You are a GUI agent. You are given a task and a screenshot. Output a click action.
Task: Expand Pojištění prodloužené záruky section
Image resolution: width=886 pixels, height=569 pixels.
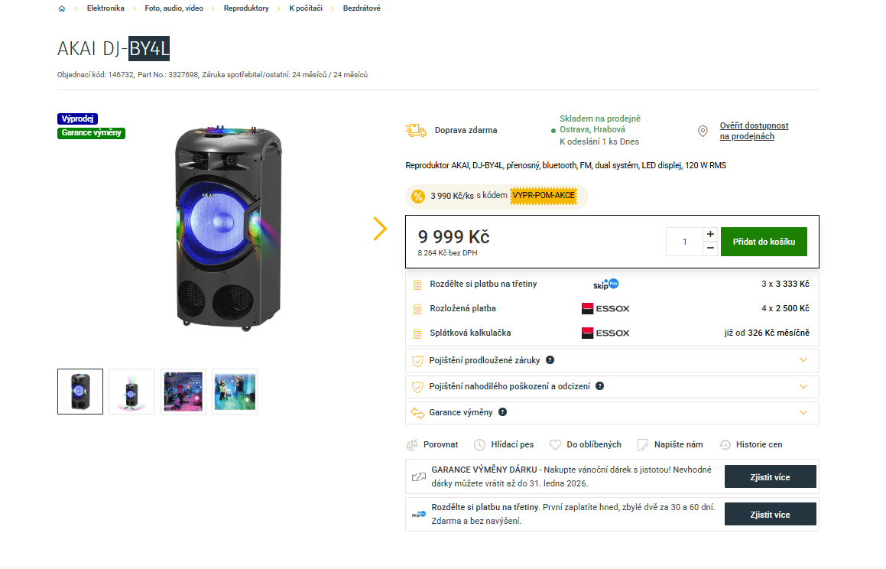[803, 359]
